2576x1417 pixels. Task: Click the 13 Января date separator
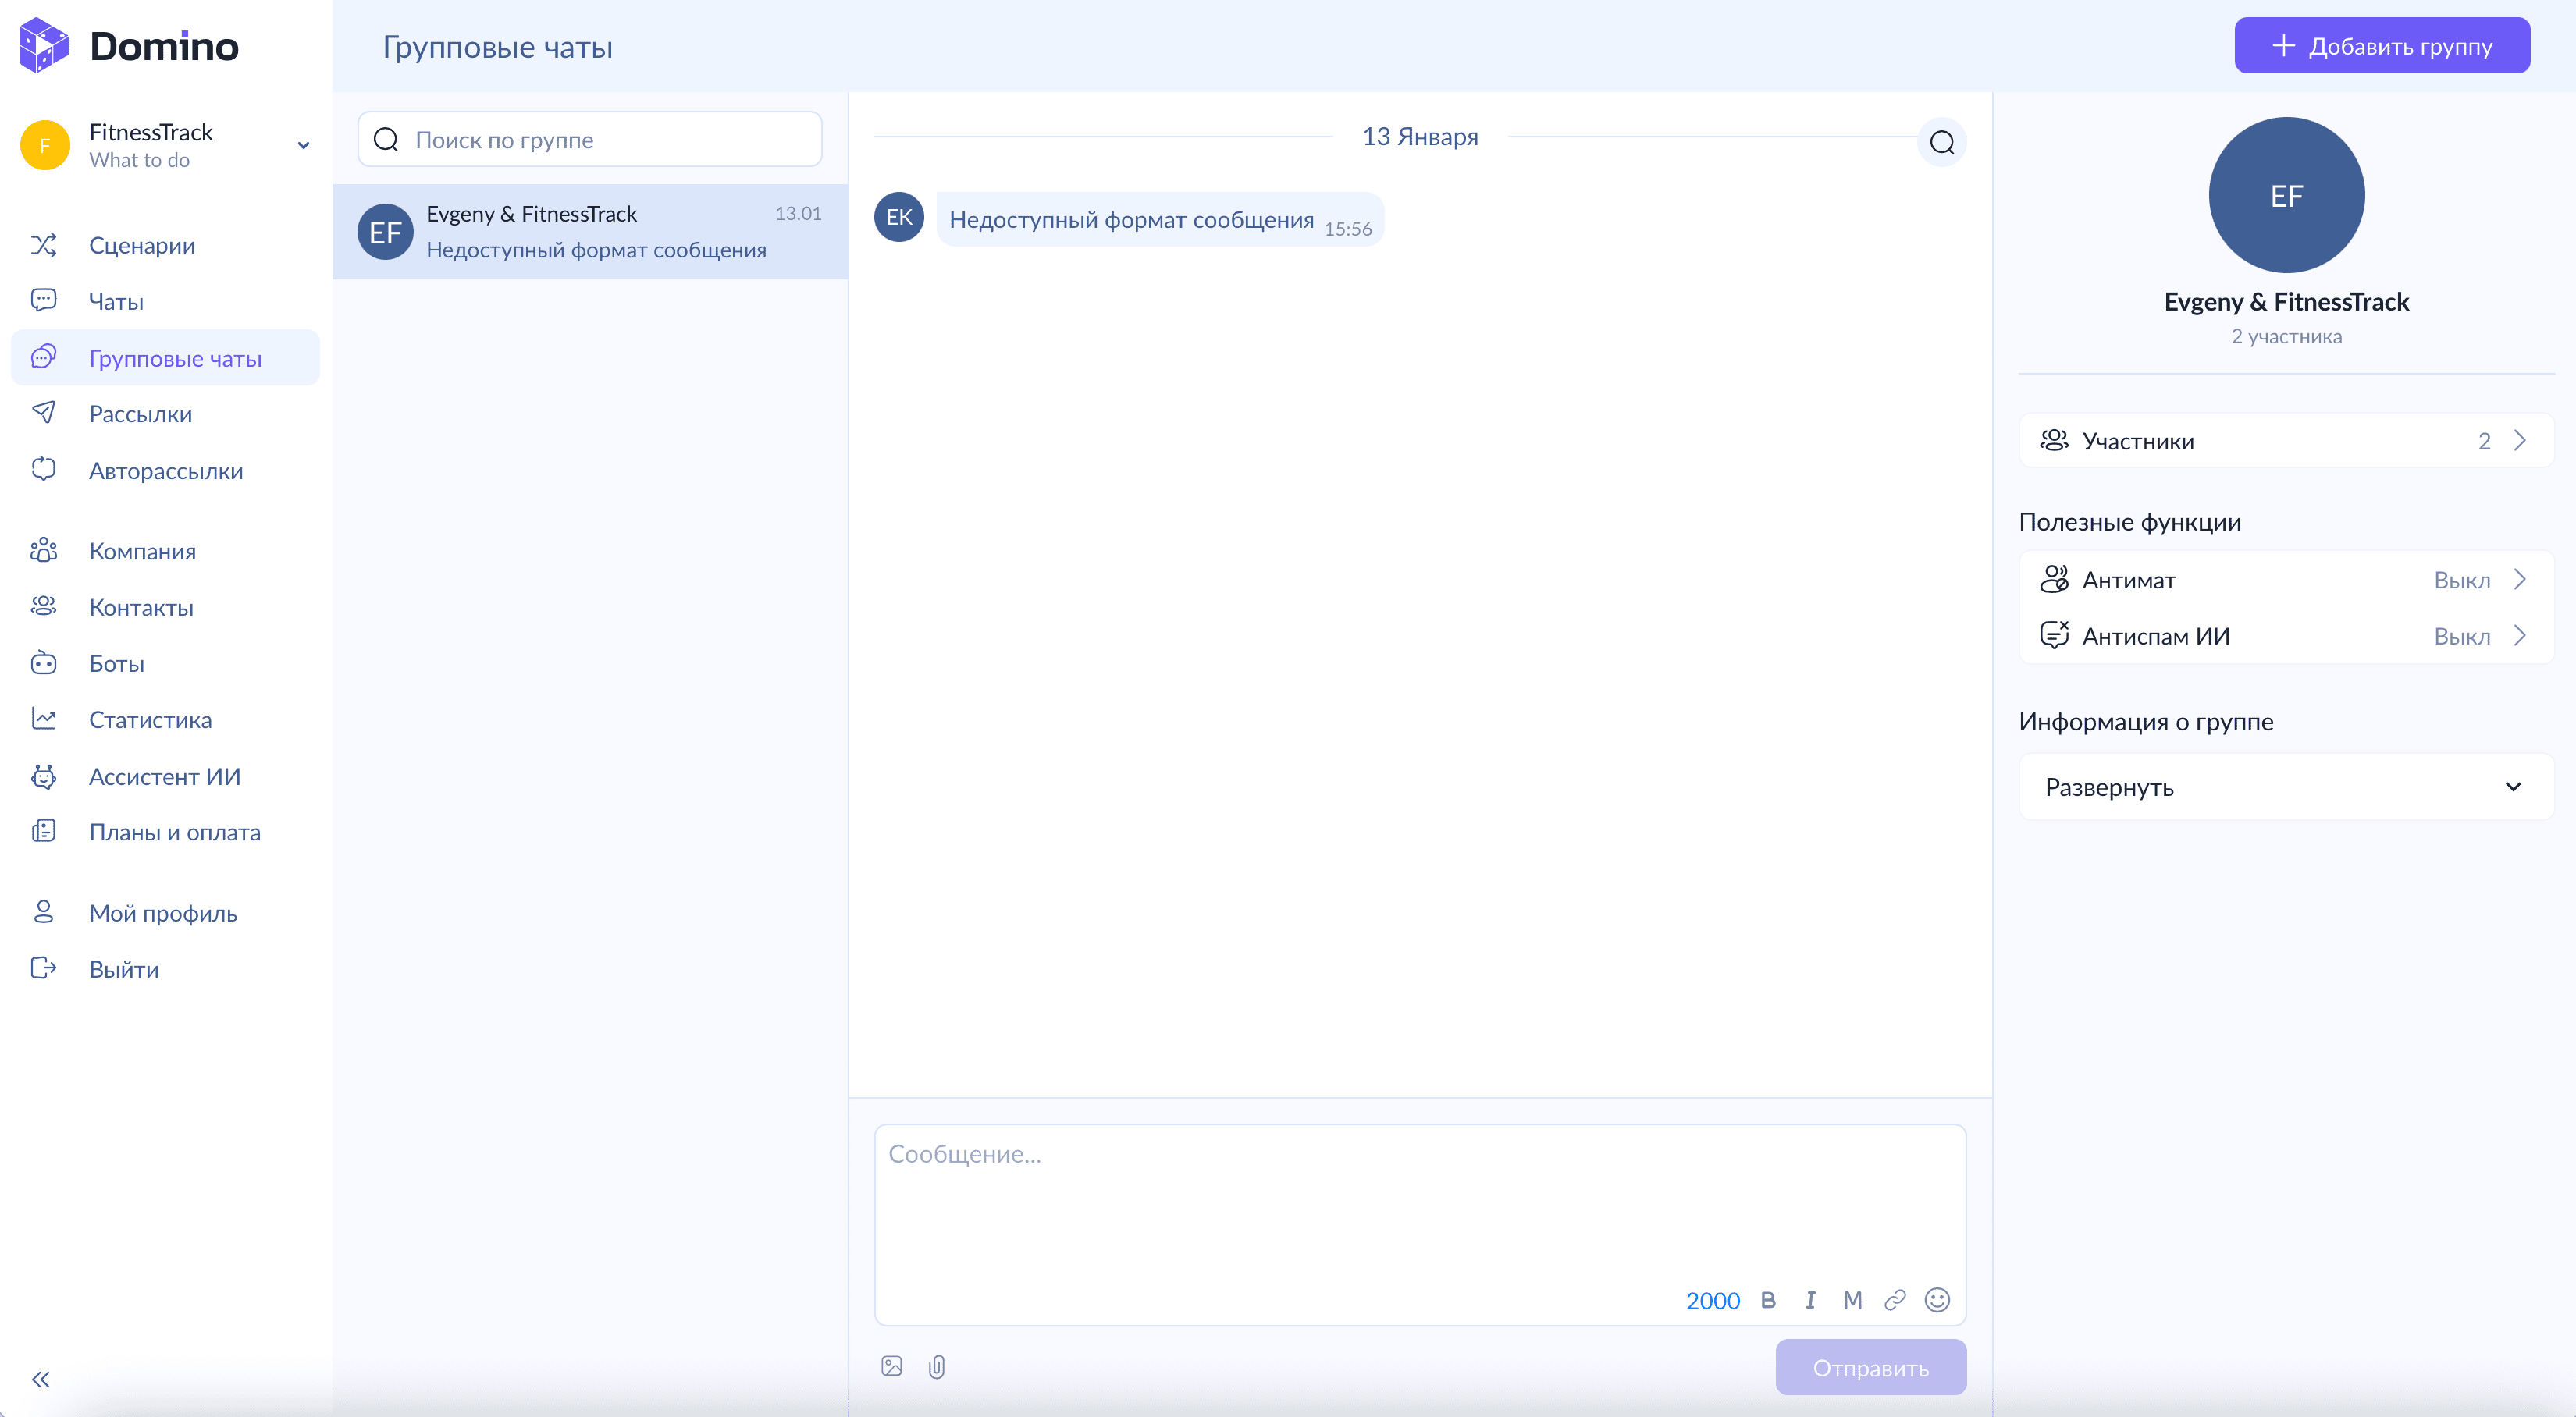(1420, 136)
